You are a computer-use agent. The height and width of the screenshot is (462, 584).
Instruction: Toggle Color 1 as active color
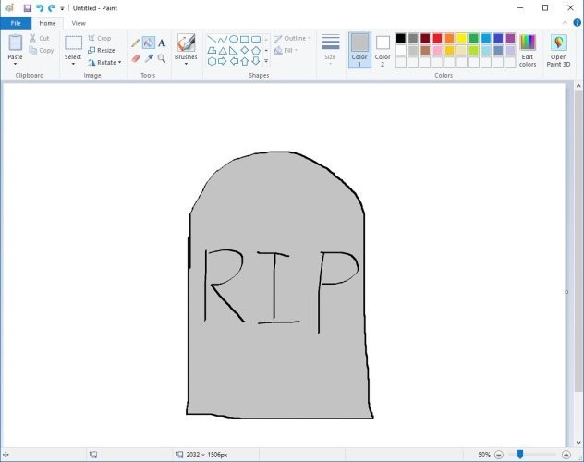click(359, 50)
